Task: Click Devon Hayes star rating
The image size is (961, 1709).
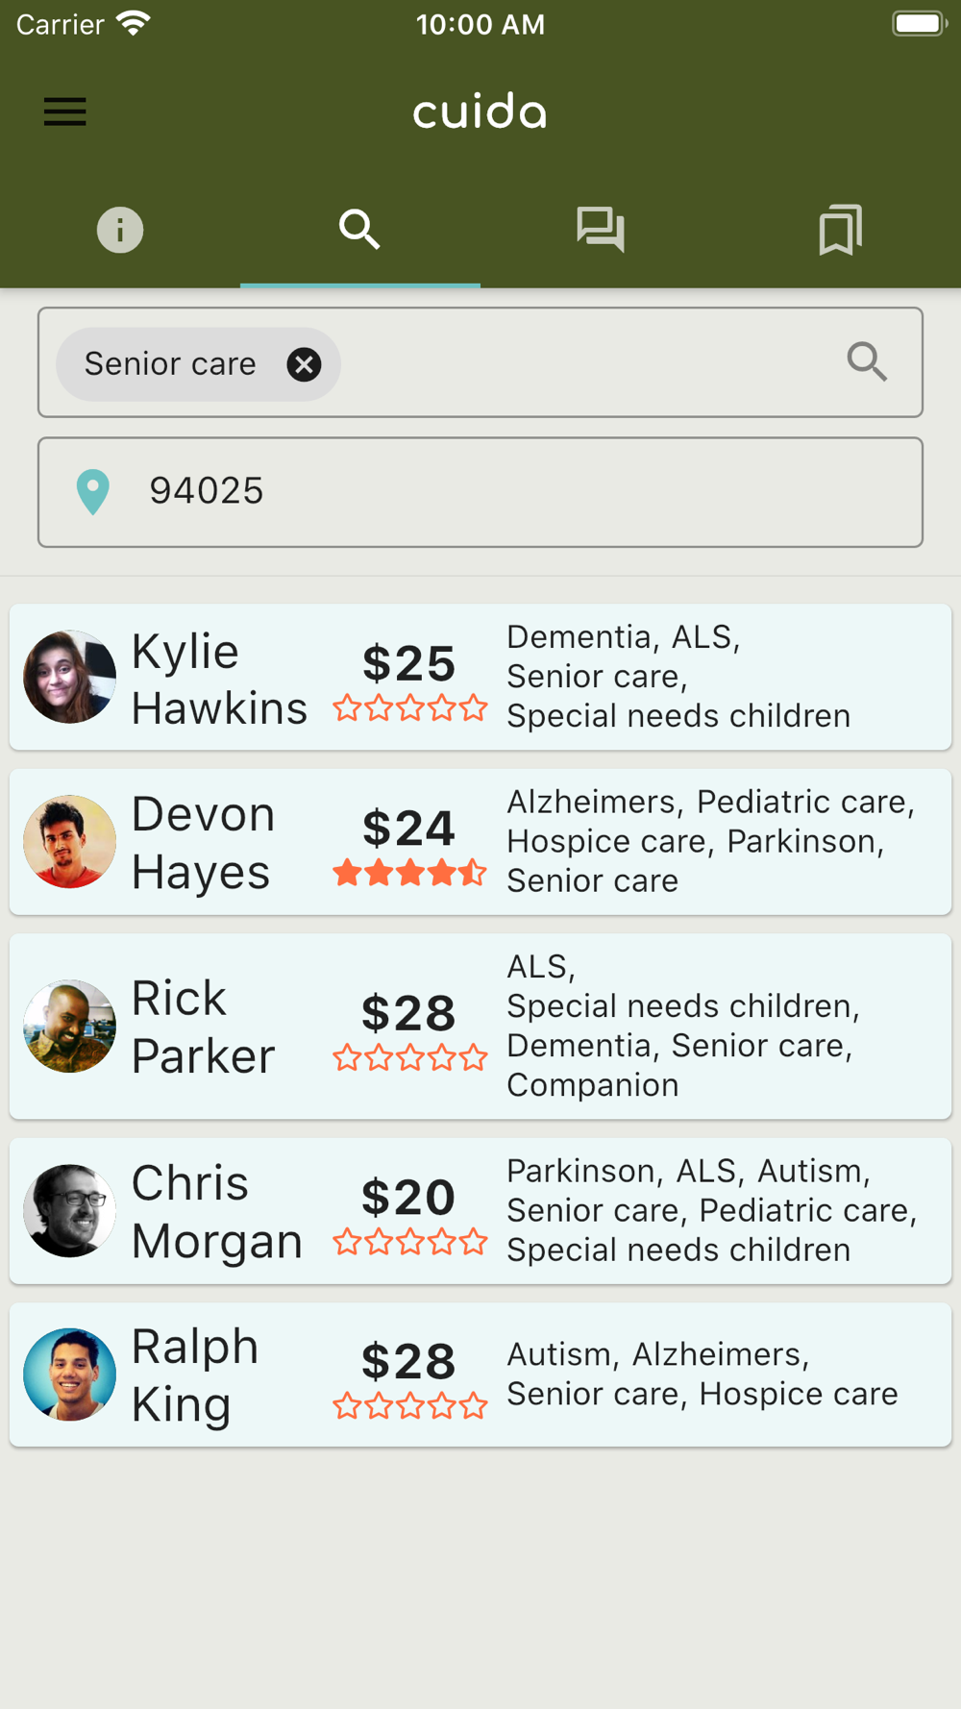Action: tap(410, 873)
